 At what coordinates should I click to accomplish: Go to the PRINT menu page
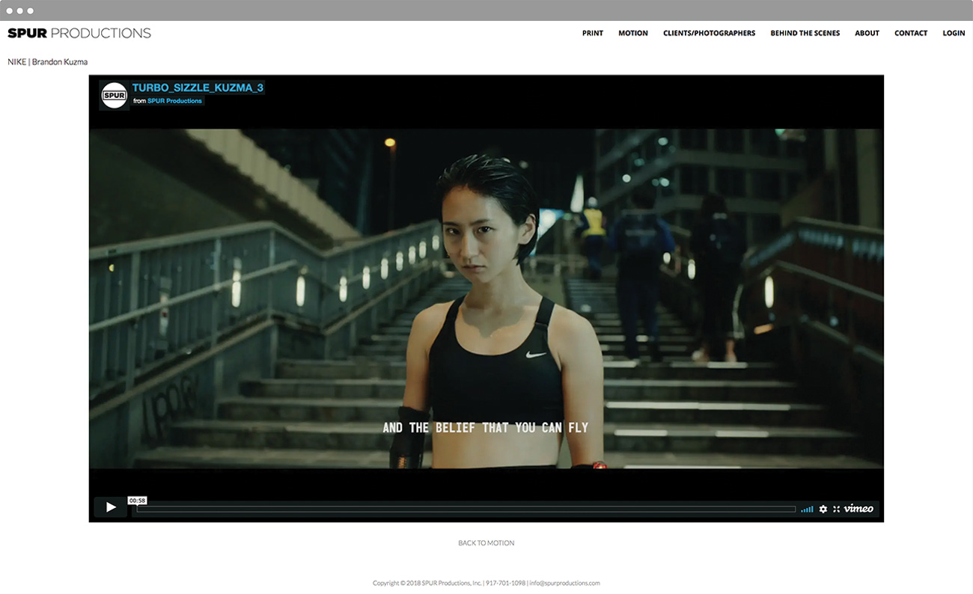[x=592, y=33]
